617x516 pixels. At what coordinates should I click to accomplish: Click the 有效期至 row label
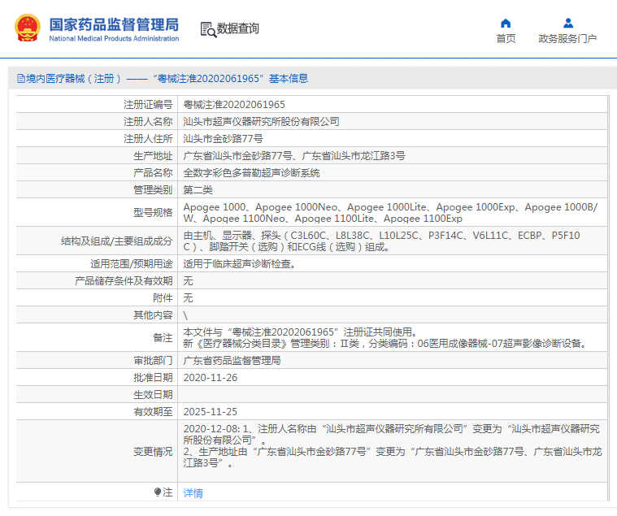(x=153, y=412)
